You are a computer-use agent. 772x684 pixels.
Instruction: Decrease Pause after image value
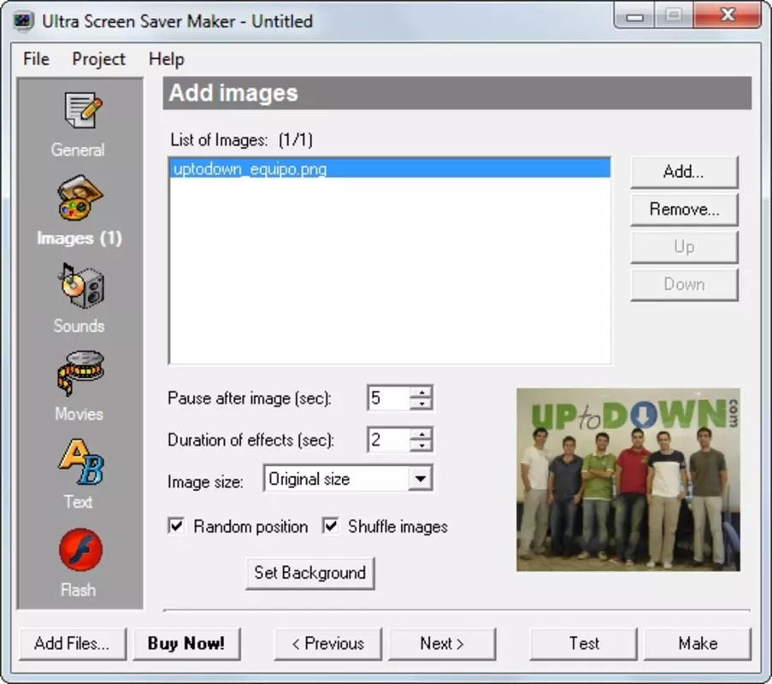421,404
